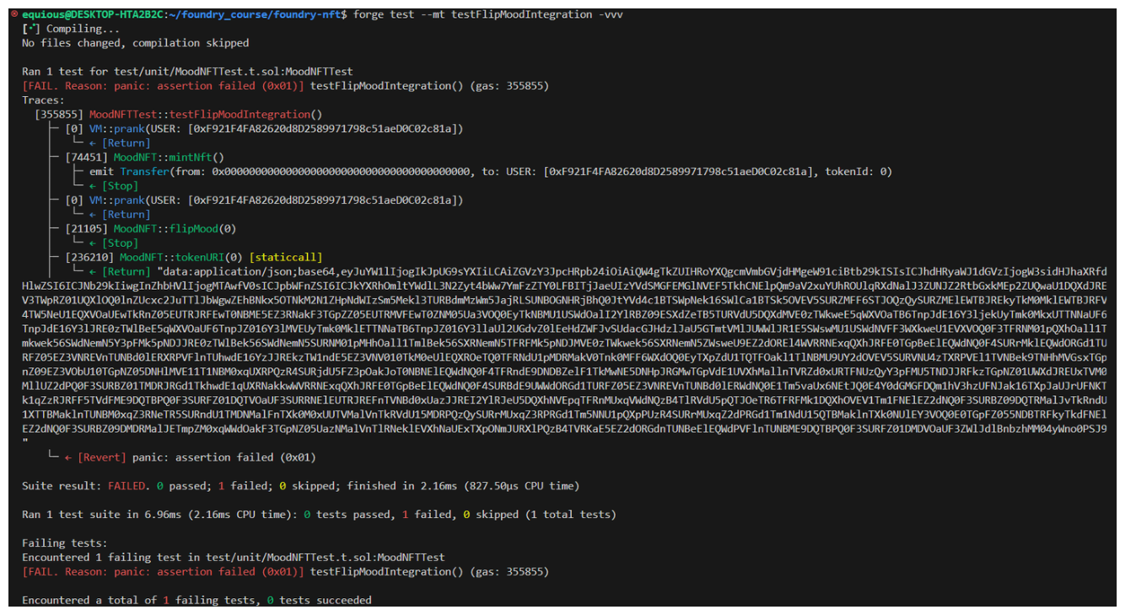The height and width of the screenshot is (615, 1125).
Task: Click the 'No files changed, compilation skipped' line
Action: (x=135, y=43)
